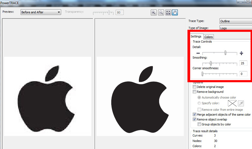Click the Smoothing value field showing 25
The height and width of the screenshot is (149, 252).
(x=243, y=63)
